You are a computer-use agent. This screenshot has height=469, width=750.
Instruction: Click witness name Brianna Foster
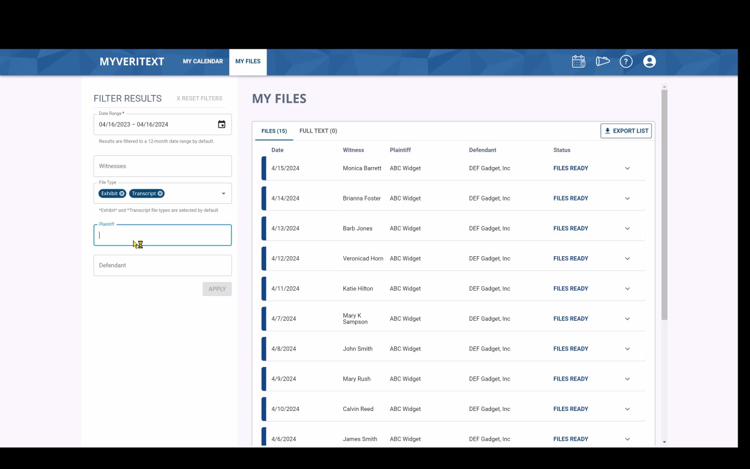(362, 198)
